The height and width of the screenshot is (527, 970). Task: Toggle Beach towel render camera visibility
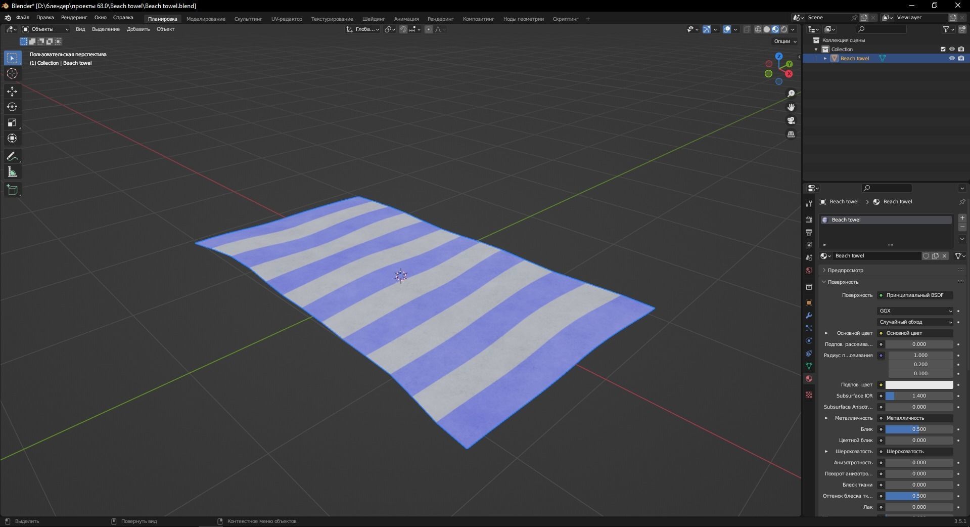[x=961, y=58]
